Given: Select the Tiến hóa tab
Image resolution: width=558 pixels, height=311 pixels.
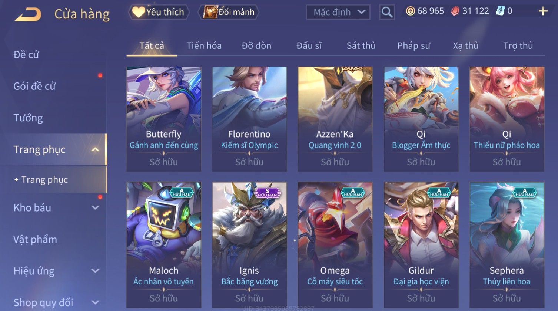Looking at the screenshot, I should [x=204, y=45].
